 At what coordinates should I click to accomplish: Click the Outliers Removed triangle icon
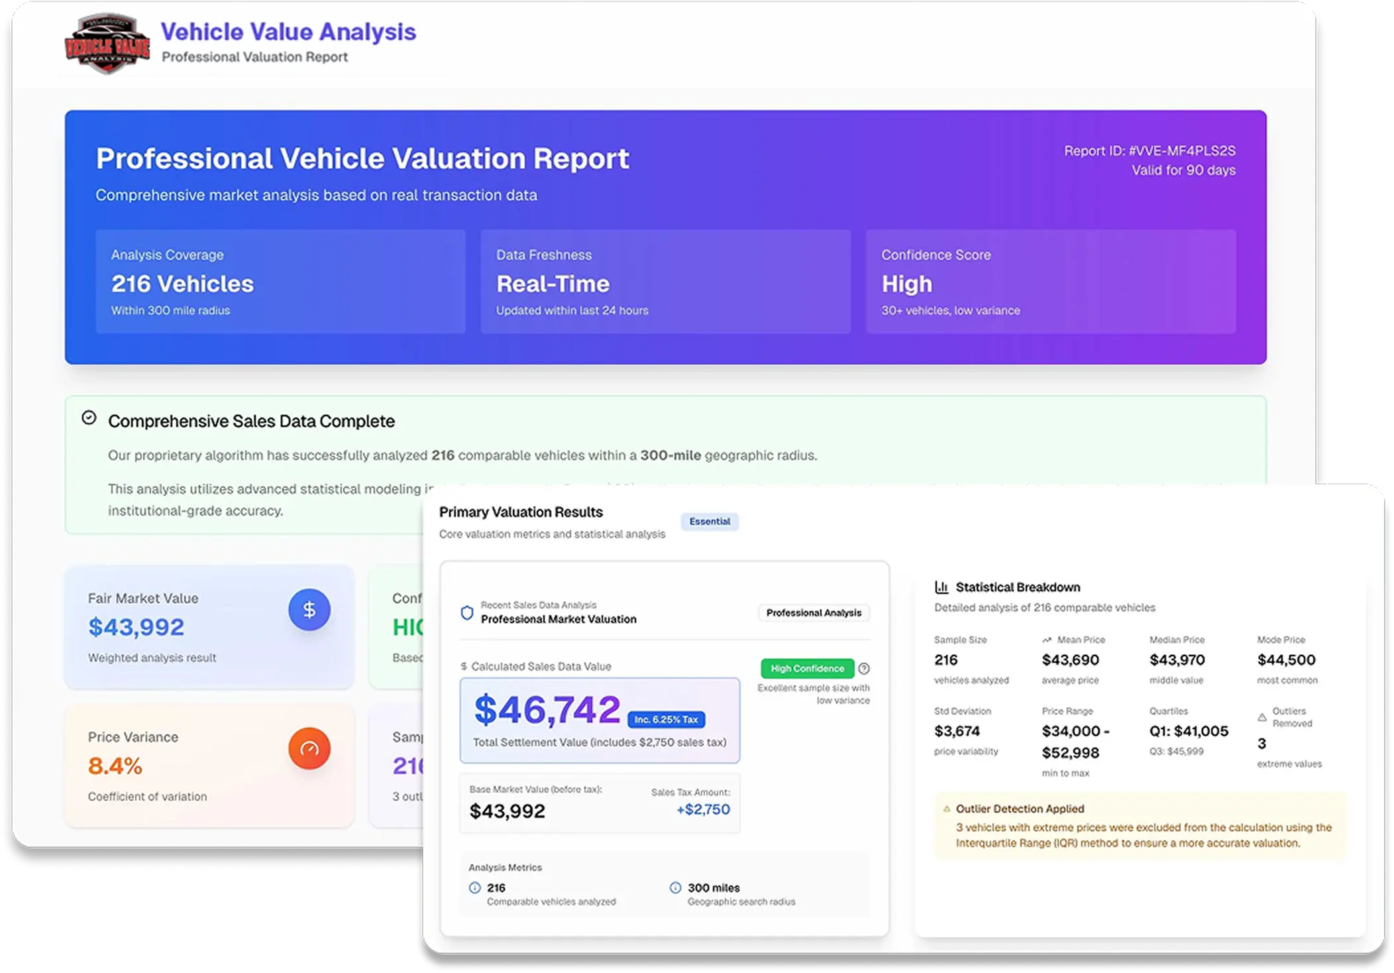[x=1262, y=717]
